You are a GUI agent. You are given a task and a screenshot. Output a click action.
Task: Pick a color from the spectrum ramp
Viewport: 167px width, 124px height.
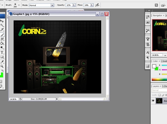(x=159, y=79)
